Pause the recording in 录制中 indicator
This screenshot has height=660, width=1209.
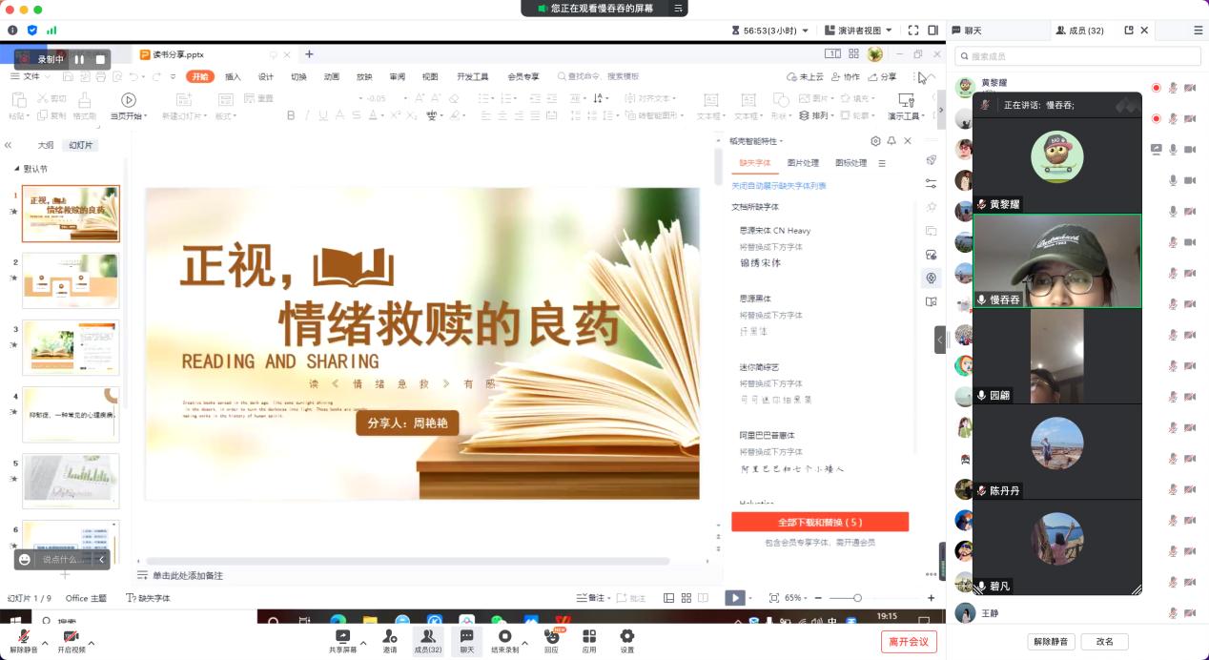click(80, 59)
